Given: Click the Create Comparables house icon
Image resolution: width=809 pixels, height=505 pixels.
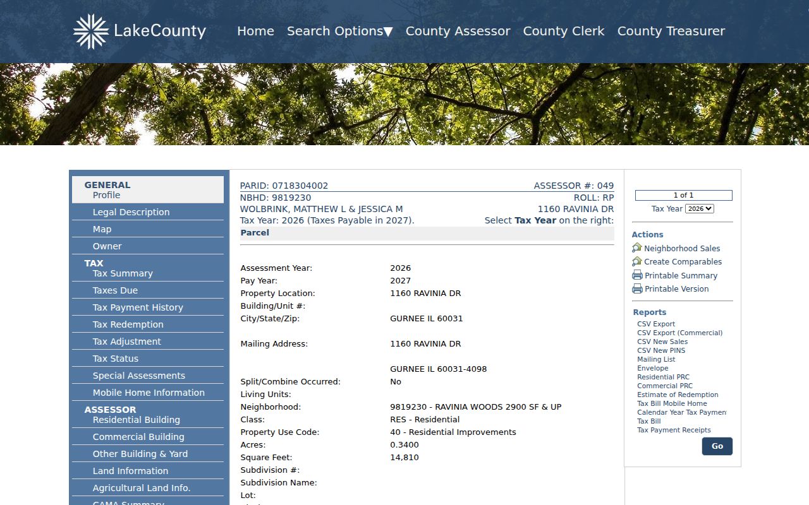Looking at the screenshot, I should (637, 261).
